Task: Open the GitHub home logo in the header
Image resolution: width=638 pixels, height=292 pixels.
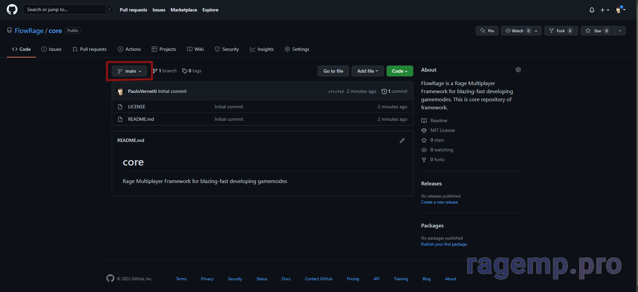Action: [12, 9]
